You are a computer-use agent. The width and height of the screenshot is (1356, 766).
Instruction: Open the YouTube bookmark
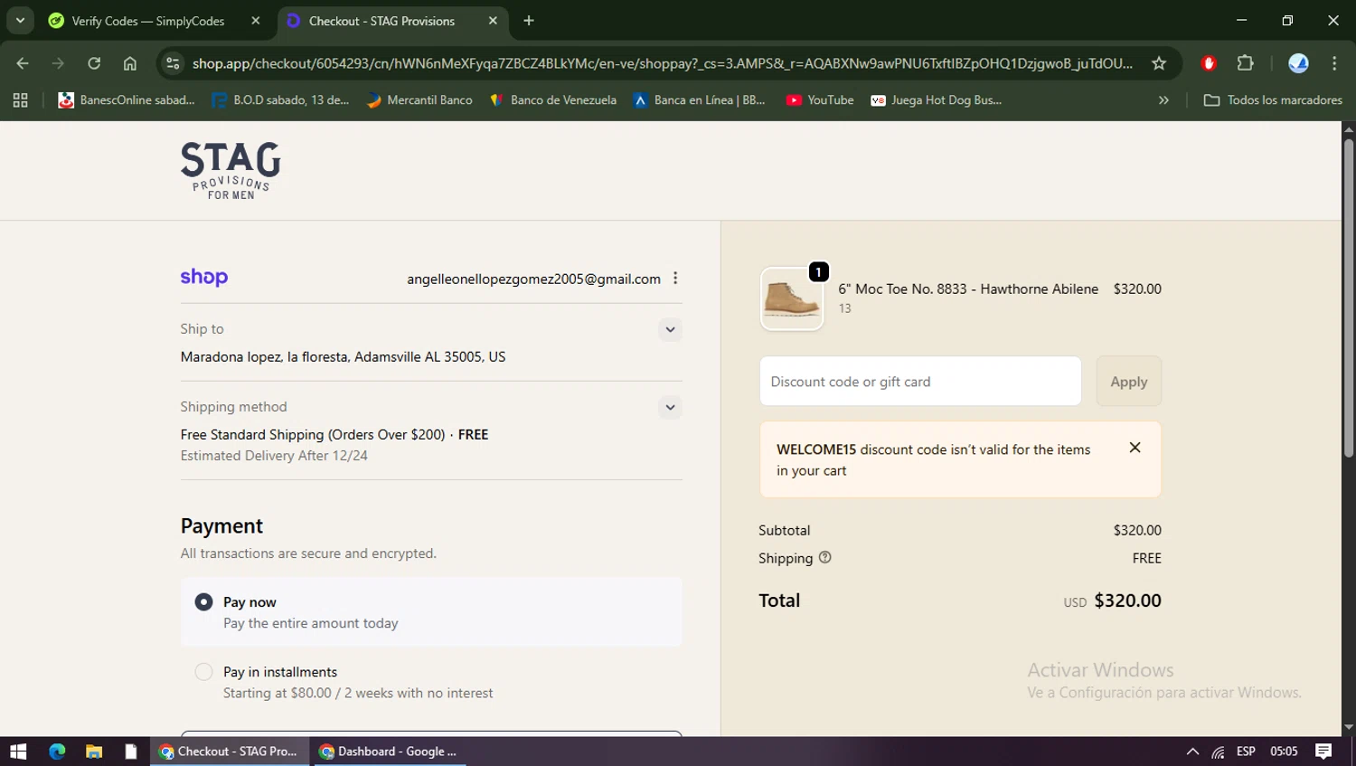click(820, 100)
